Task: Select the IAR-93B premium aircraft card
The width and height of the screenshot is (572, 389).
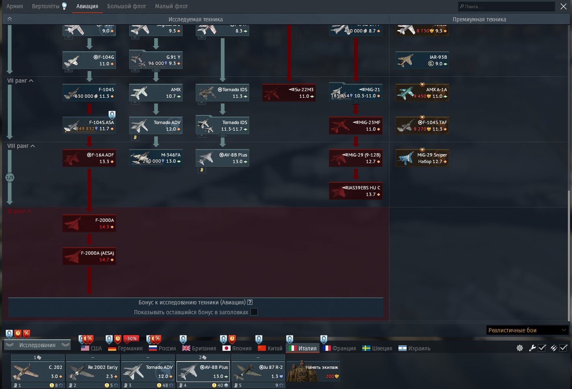Action: click(422, 60)
